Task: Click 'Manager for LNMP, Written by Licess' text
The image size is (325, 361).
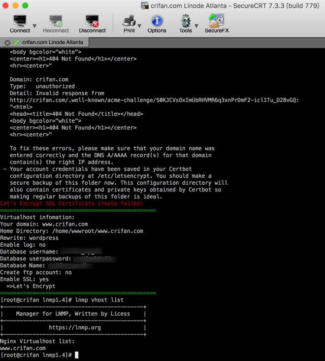Action: [73, 314]
